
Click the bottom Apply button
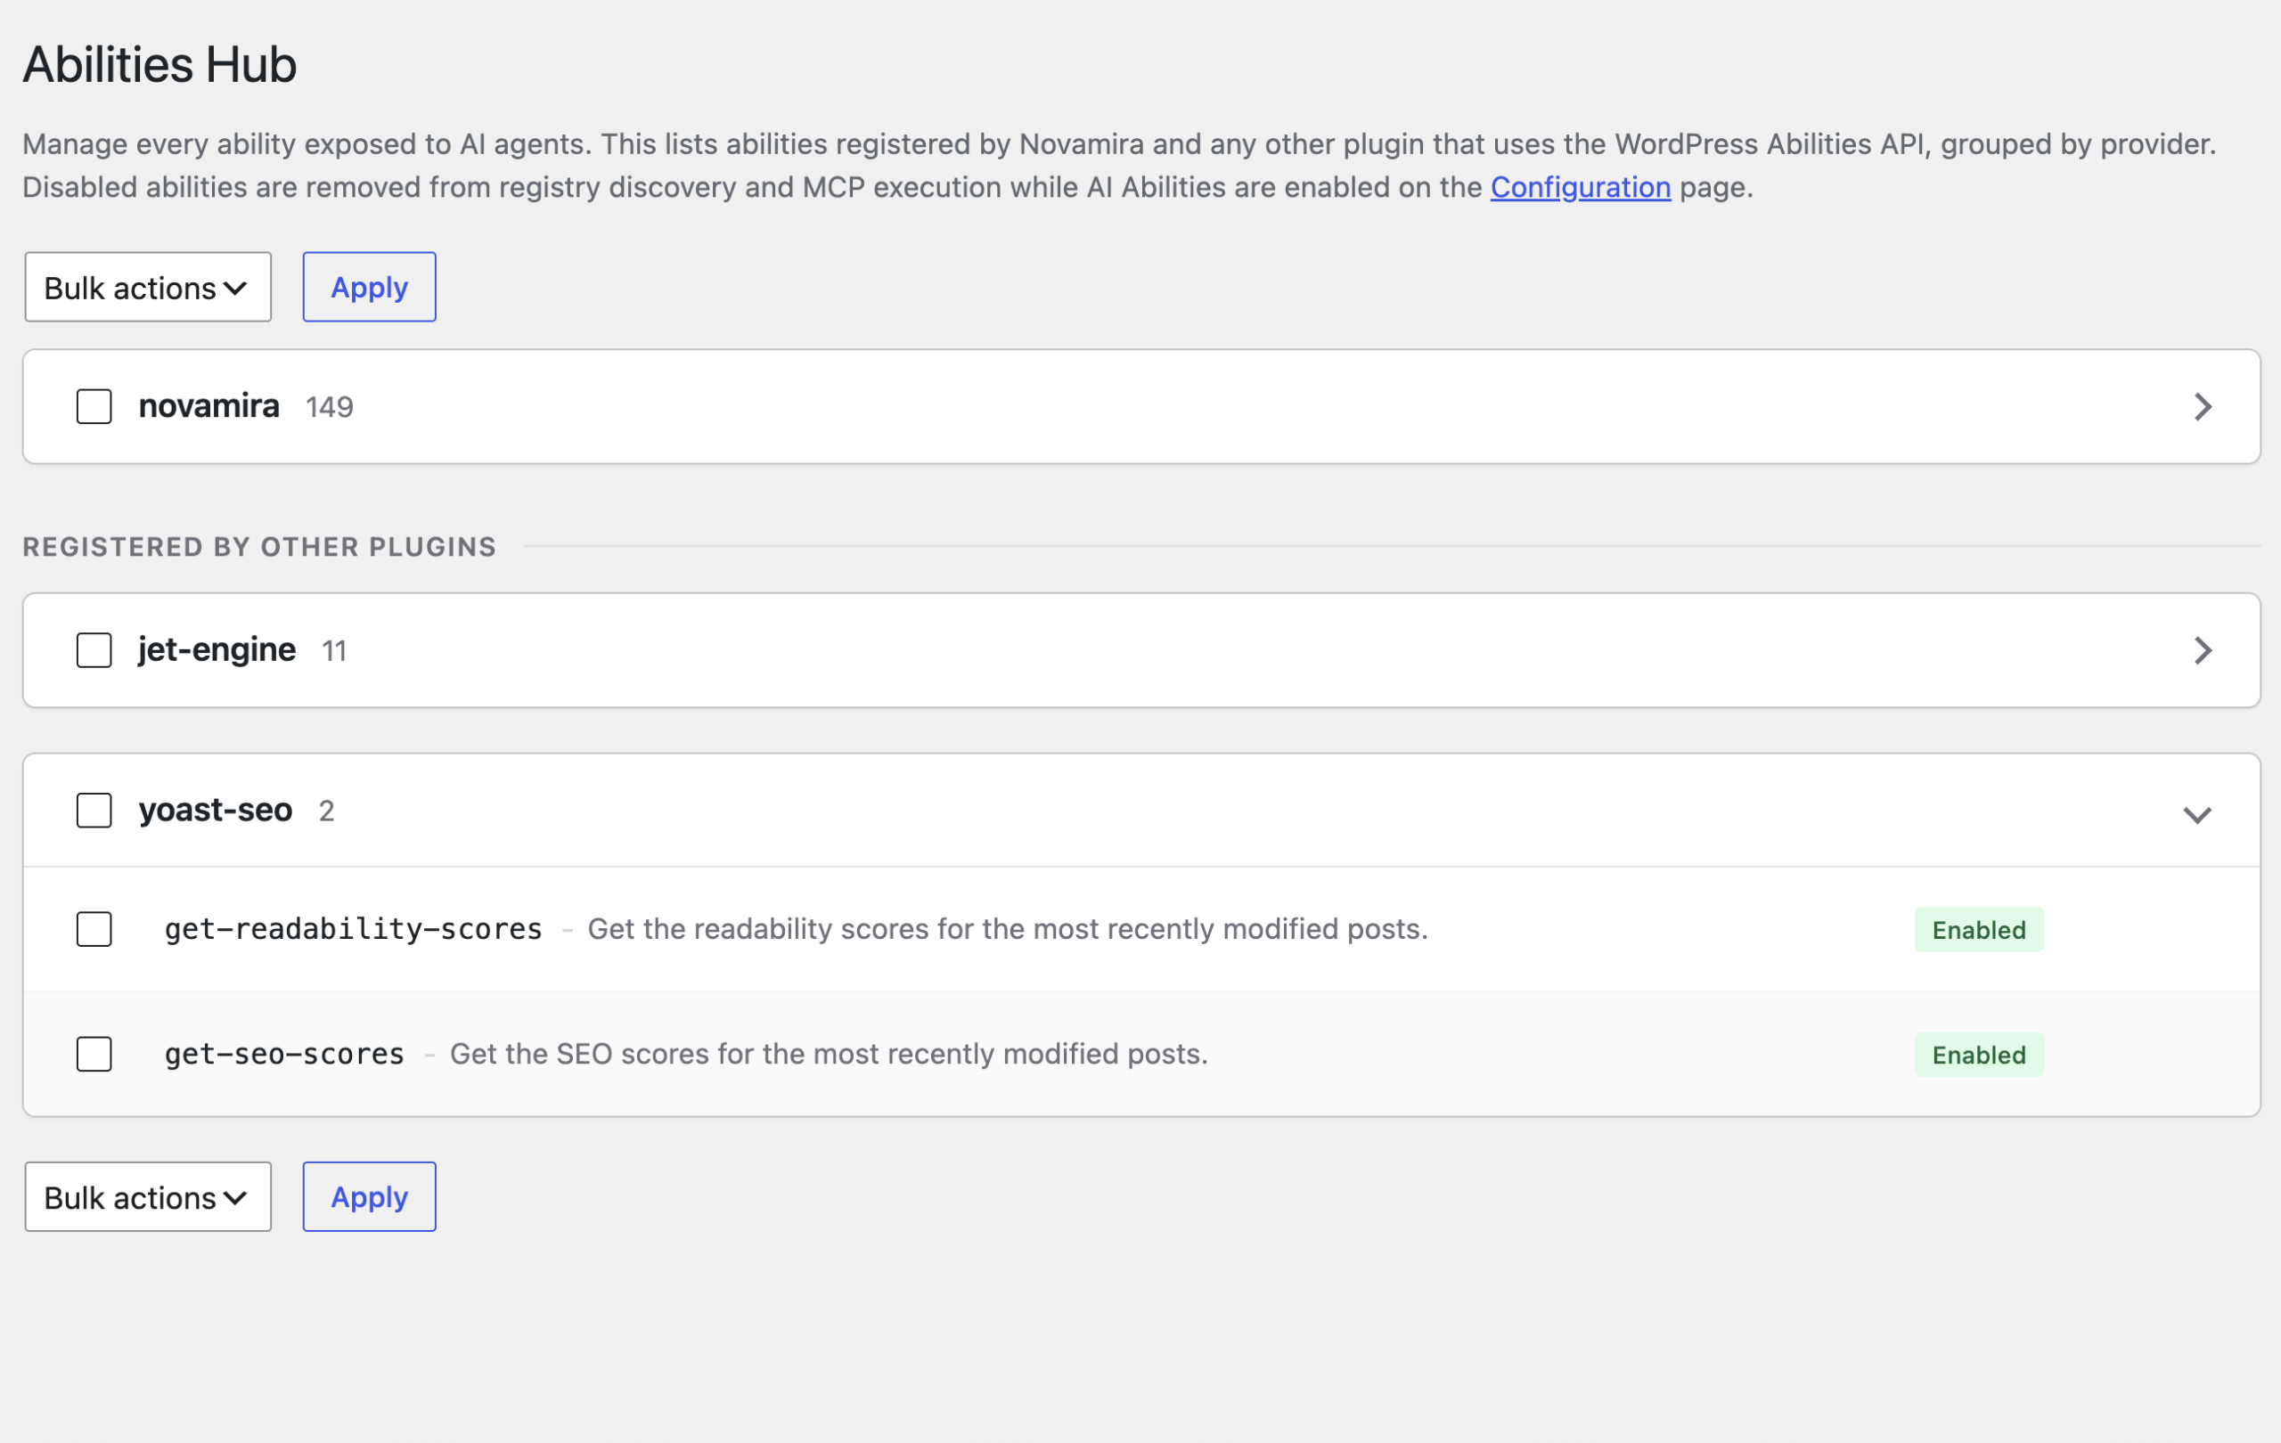point(370,1197)
